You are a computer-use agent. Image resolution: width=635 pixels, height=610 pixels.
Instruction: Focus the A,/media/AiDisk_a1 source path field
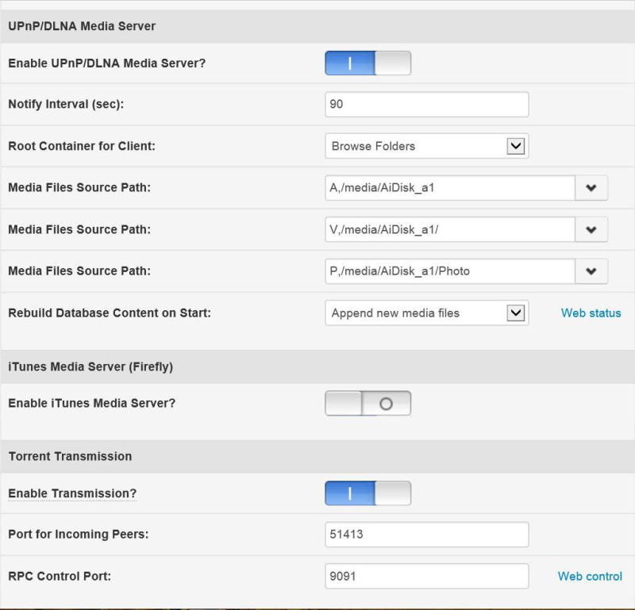click(450, 188)
